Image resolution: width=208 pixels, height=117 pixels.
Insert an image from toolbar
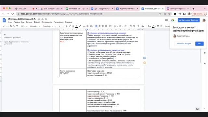click(91, 26)
